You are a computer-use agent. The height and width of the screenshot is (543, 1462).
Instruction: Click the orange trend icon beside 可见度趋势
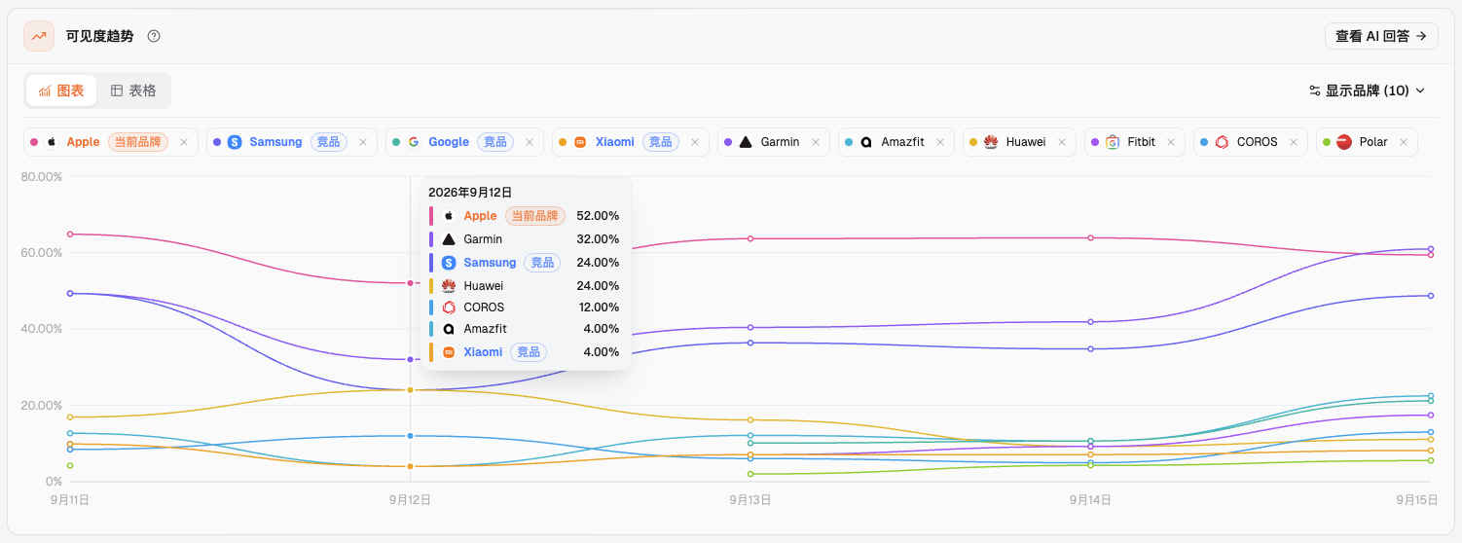pos(39,36)
